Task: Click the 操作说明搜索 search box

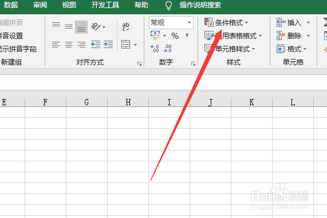Action: 200,5
